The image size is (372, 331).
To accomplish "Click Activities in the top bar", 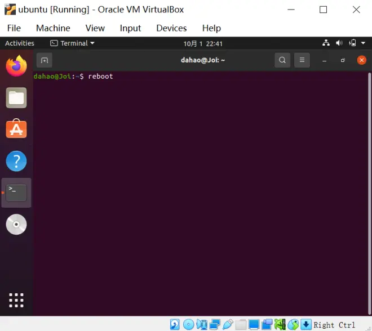I will click(20, 43).
